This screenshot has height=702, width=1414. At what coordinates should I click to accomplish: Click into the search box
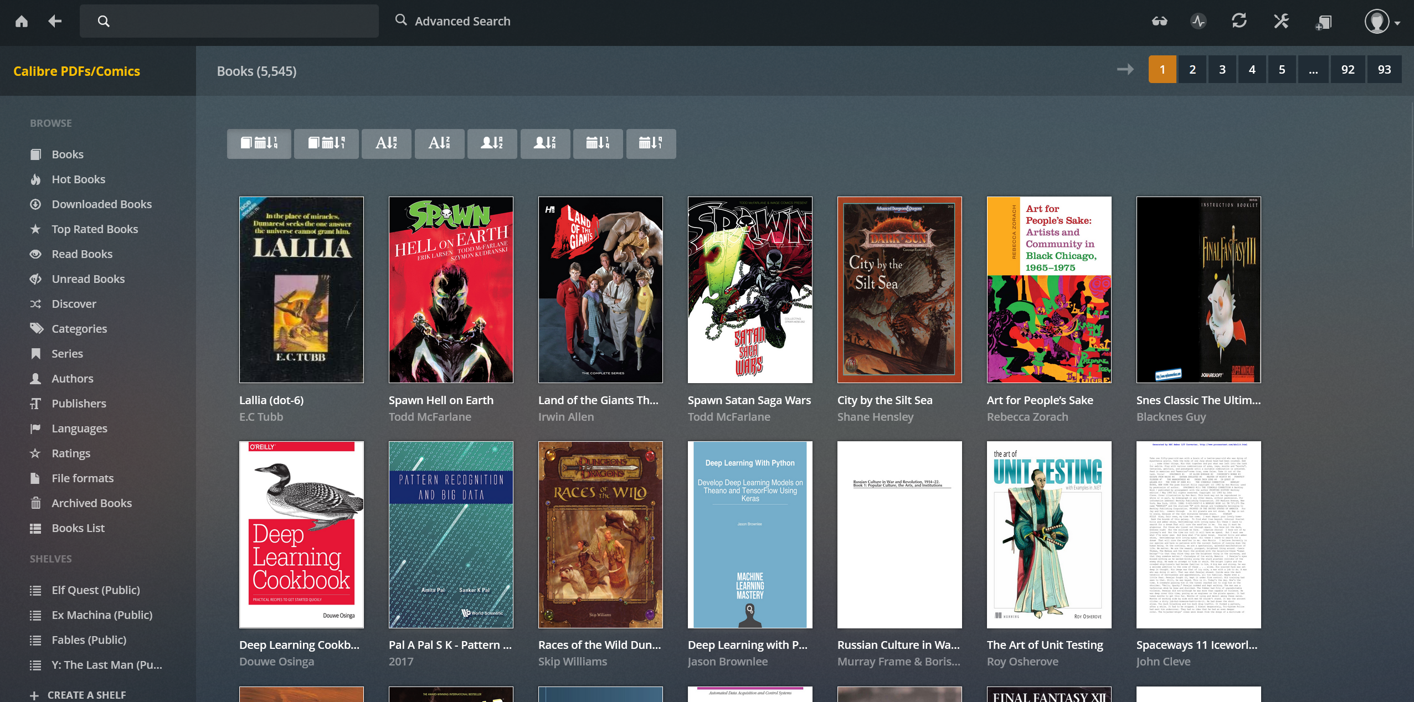(x=229, y=22)
